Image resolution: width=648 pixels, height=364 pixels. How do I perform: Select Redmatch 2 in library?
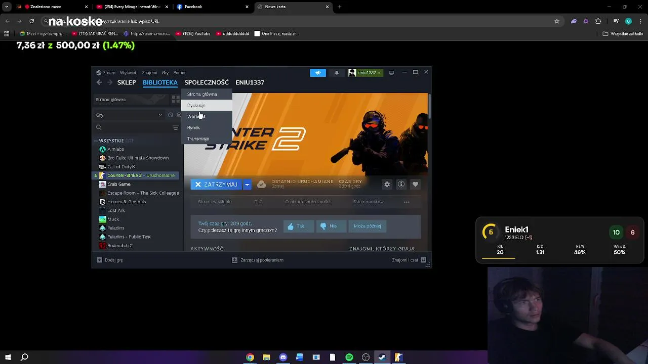[x=120, y=246]
